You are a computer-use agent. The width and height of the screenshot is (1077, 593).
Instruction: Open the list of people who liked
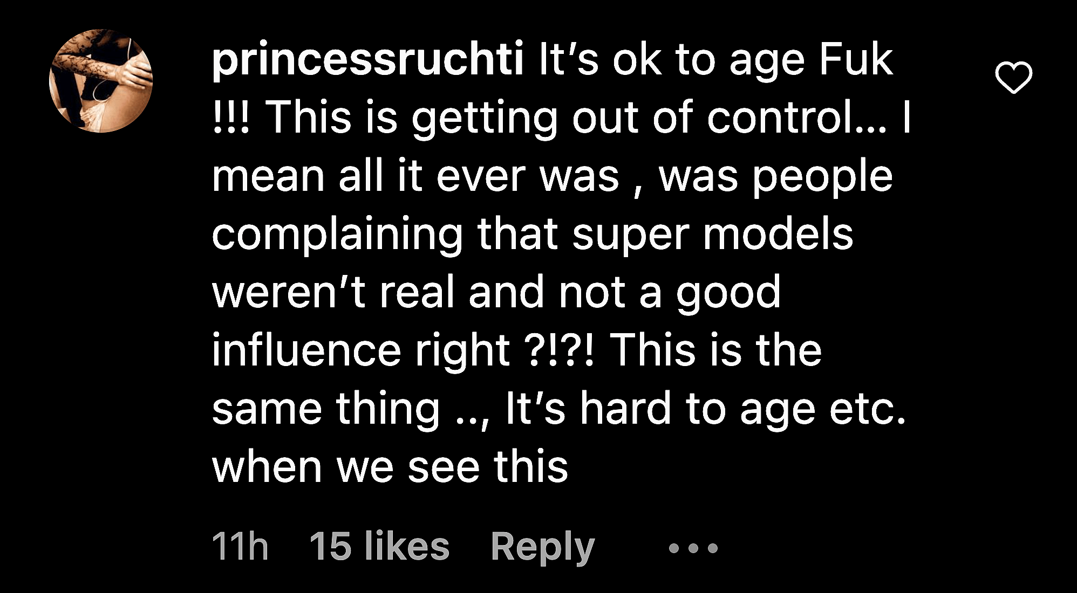pos(379,547)
